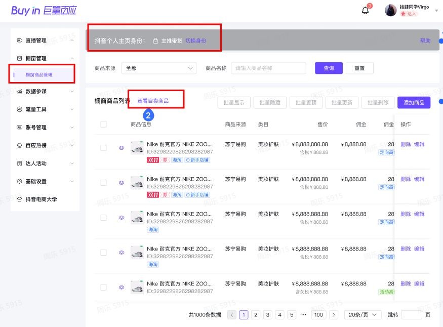Click the 切换身份 link
The width and height of the screenshot is (443, 327).
195,41
